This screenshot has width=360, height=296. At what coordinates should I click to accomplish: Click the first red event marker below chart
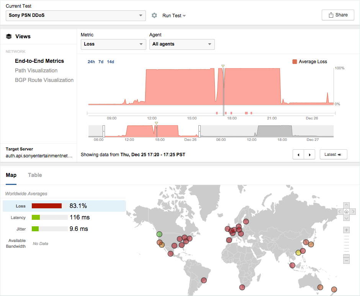(217, 113)
